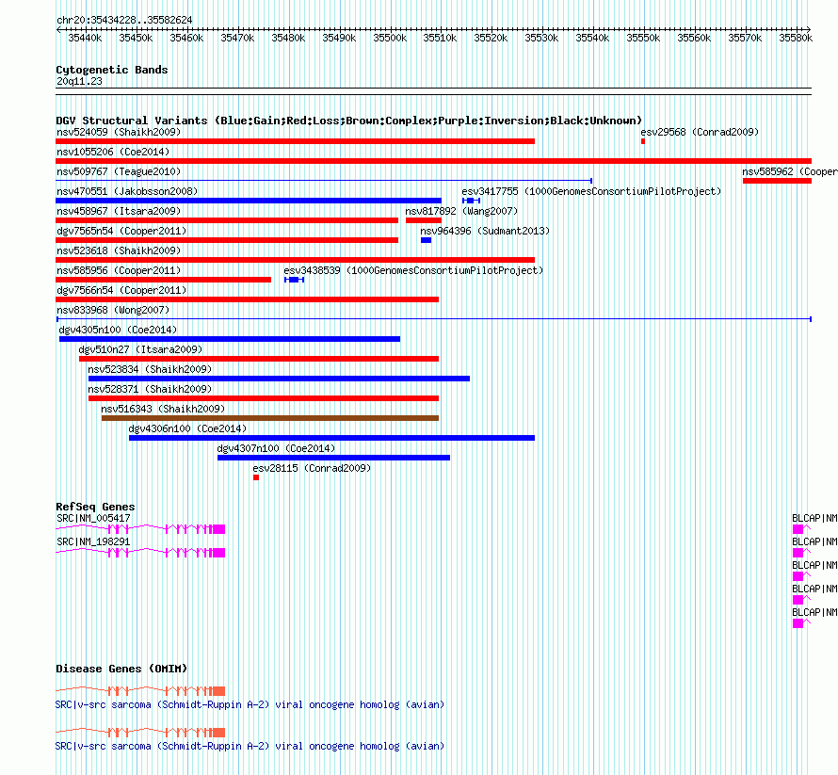
Task: Click the small red esv28115 marker
Action: (x=256, y=477)
